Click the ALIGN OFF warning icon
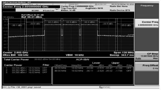The height and width of the screenshot is (90, 161). point(96,4)
